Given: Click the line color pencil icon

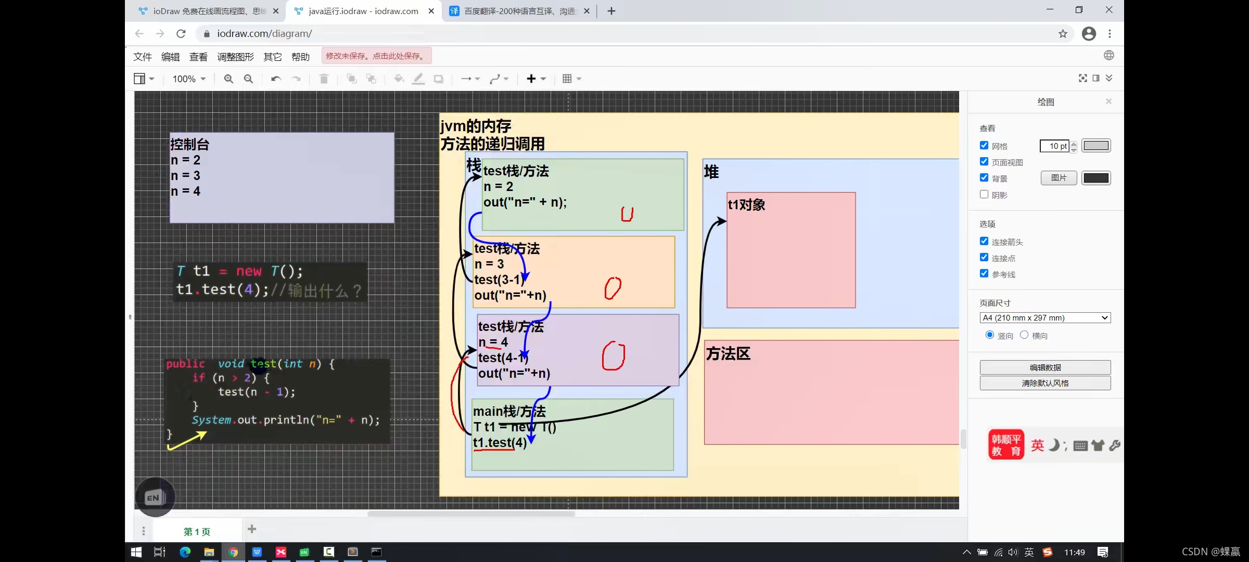Looking at the screenshot, I should [x=418, y=79].
